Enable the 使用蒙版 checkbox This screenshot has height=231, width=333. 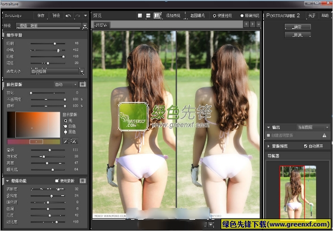pyautogui.click(x=57, y=181)
